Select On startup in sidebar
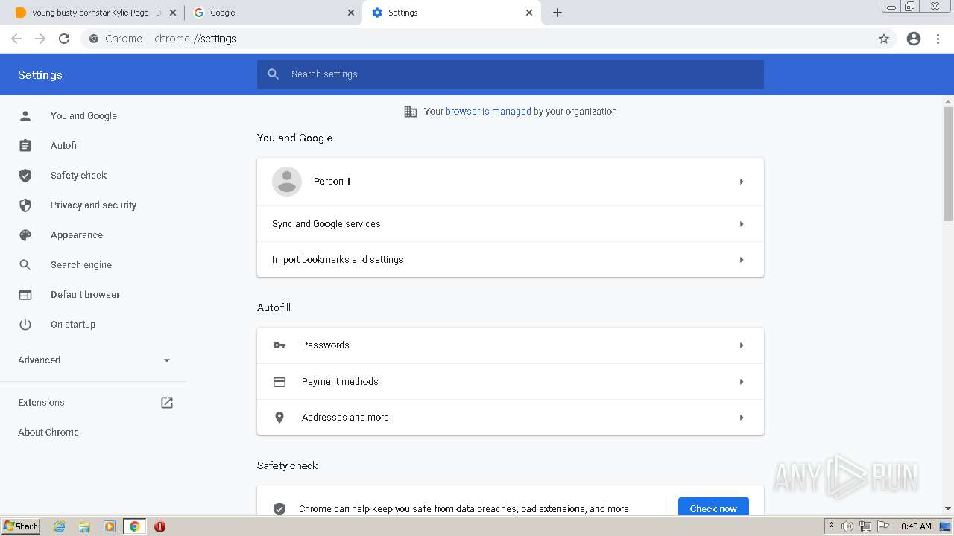This screenshot has width=954, height=536. tap(73, 325)
